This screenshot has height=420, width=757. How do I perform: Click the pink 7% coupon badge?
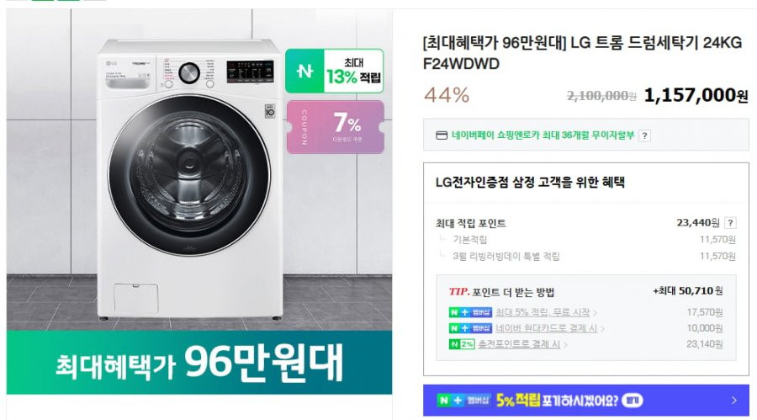pyautogui.click(x=336, y=127)
